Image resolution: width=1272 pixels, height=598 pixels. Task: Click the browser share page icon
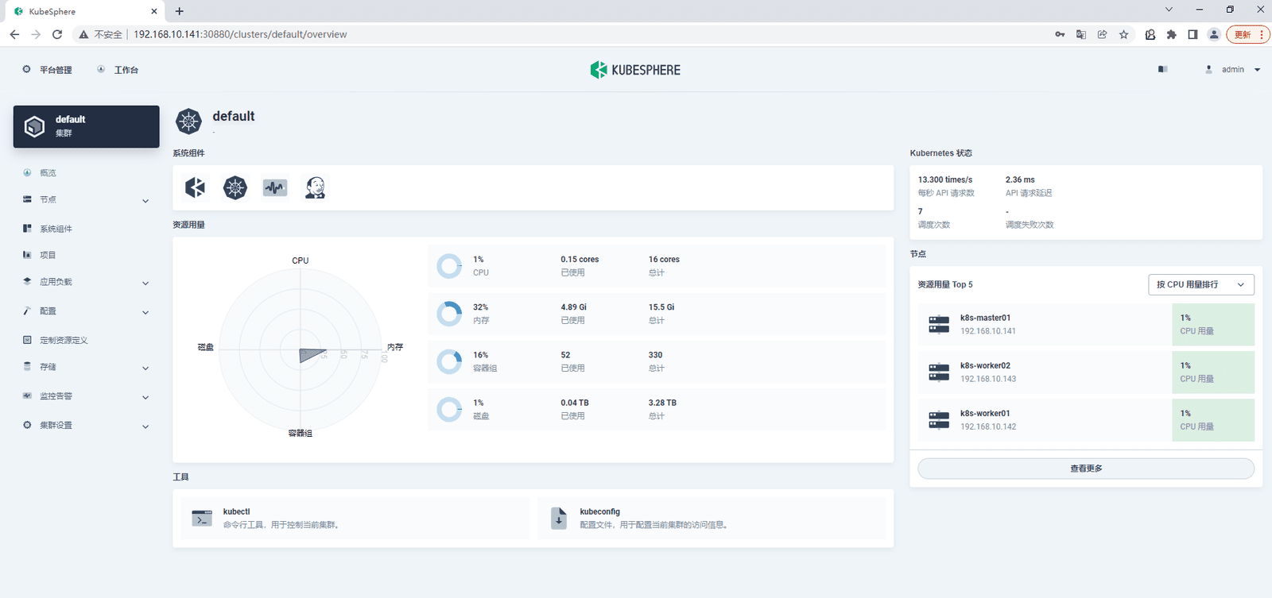point(1103,34)
